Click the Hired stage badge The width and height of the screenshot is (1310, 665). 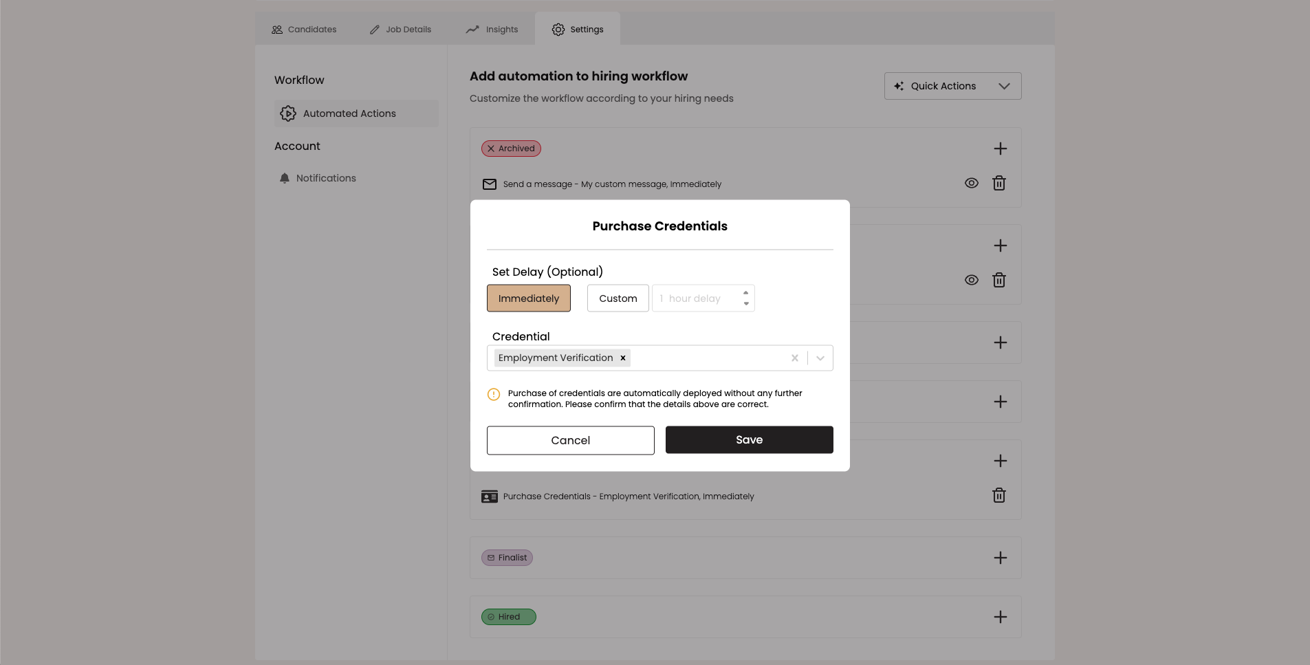[509, 617]
